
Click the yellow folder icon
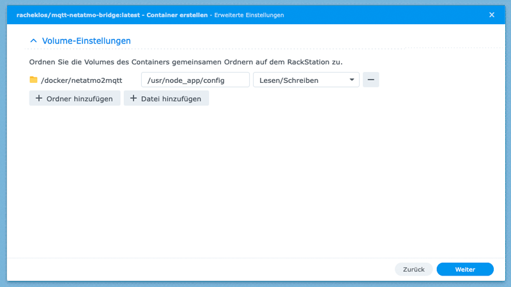tap(34, 80)
